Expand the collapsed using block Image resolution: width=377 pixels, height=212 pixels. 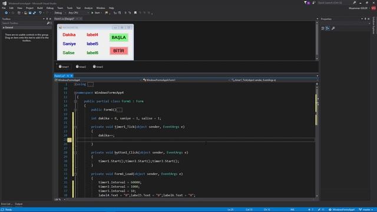point(75,84)
